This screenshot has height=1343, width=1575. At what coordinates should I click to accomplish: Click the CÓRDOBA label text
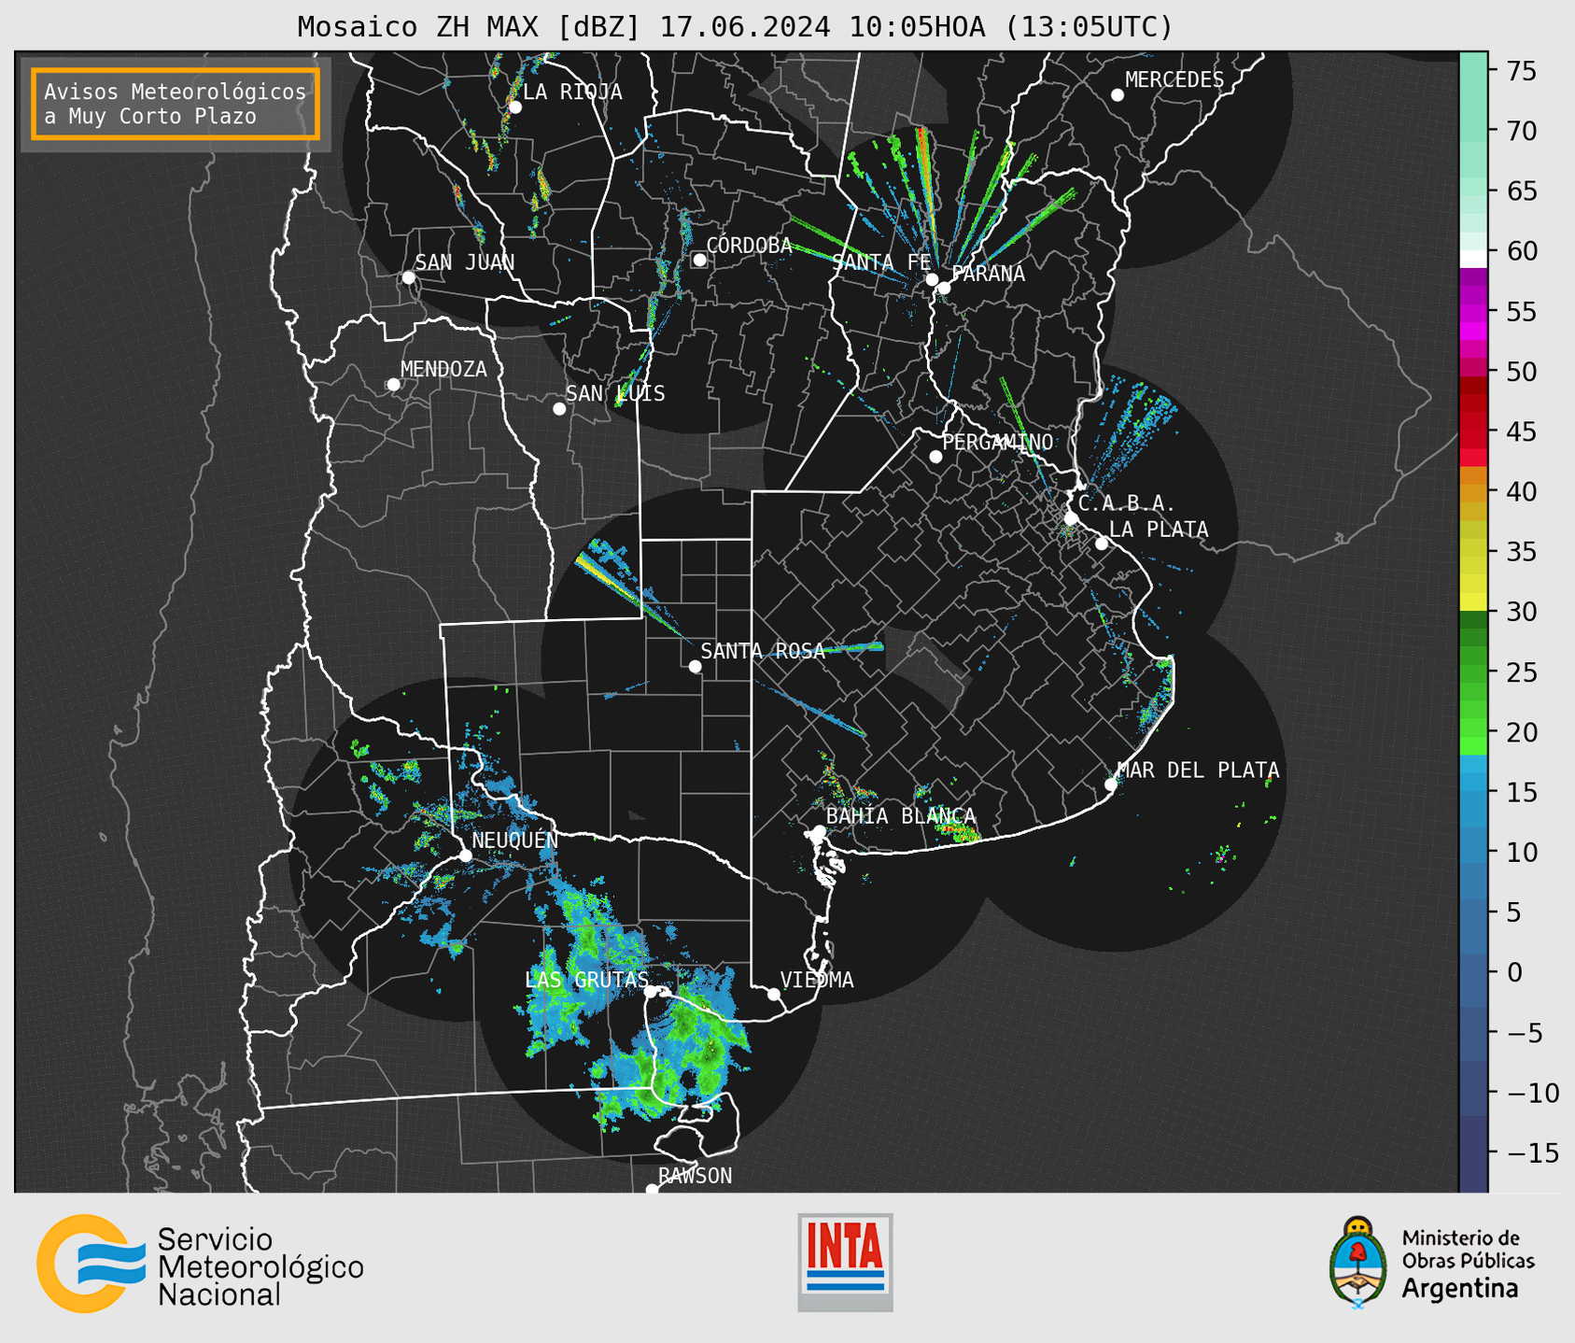[749, 245]
